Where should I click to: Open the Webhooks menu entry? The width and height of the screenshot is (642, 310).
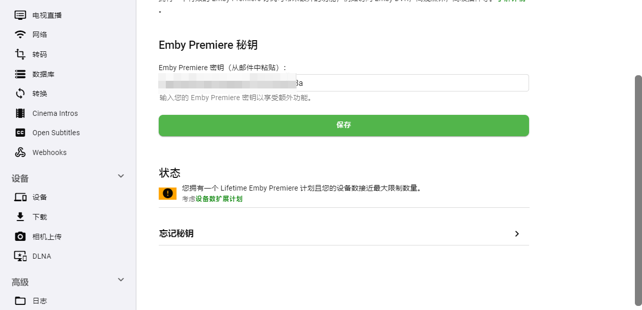pyautogui.click(x=49, y=152)
